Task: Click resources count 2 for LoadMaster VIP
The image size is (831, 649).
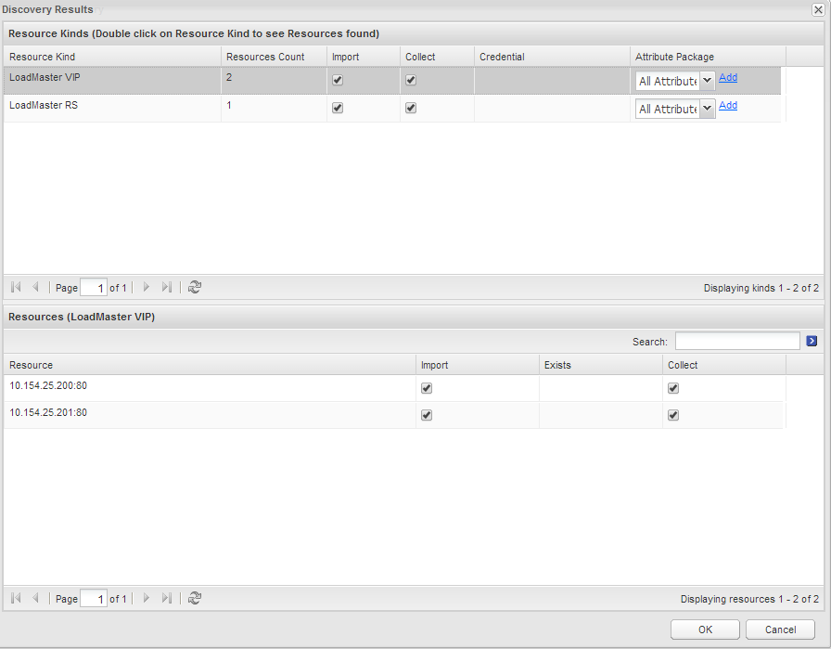Action: 229,77
